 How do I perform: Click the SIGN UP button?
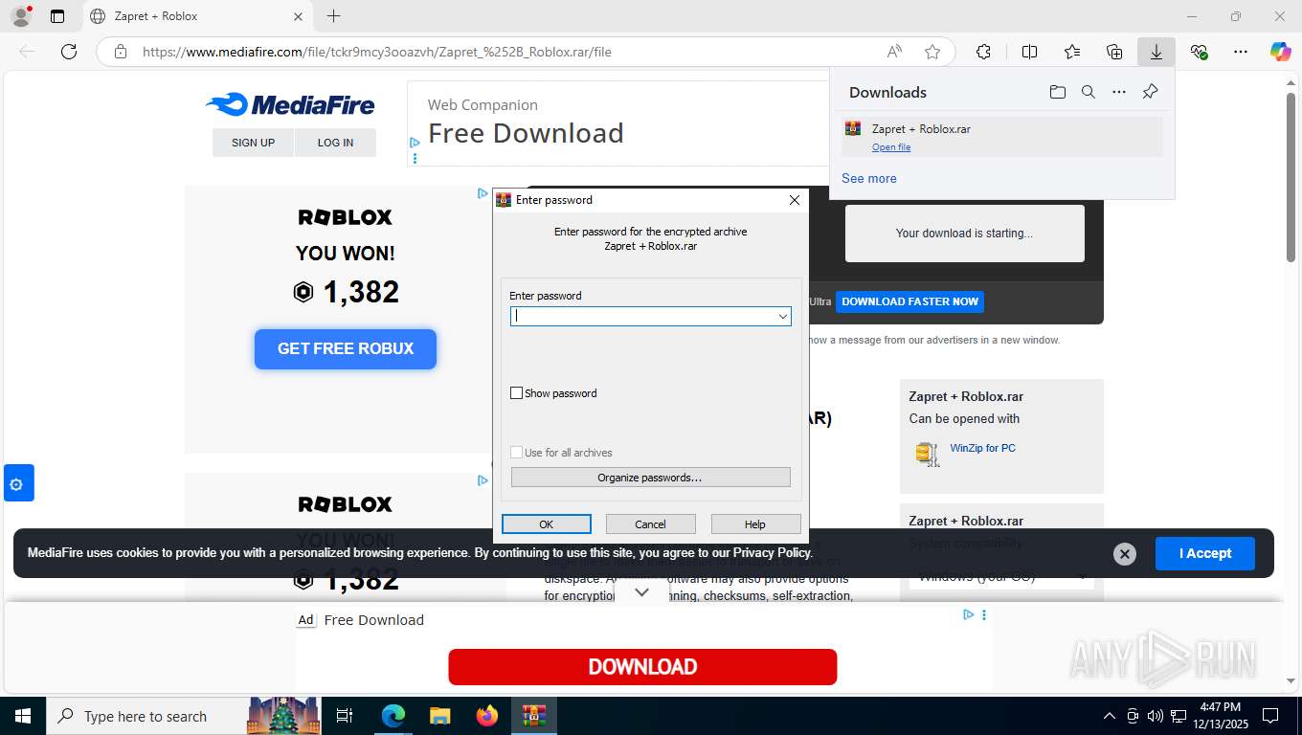click(253, 143)
